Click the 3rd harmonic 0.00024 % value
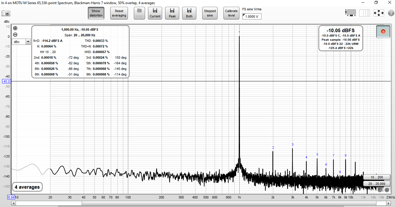Screen dimensions: 395x207 [x=100, y=57]
